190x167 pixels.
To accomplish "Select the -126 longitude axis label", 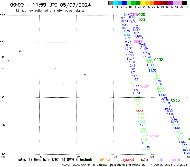I will pyautogui.click(x=113, y=156).
